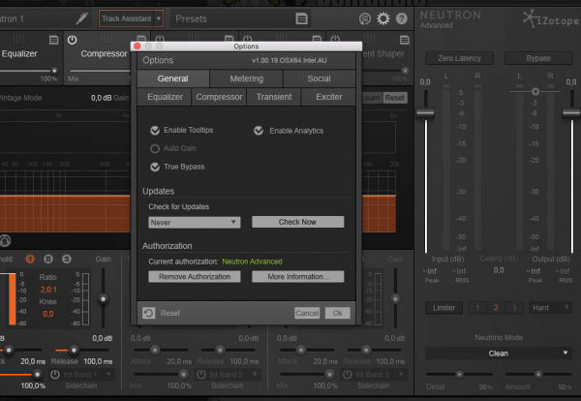Click the S solo icon under spectrum
This screenshot has height=401, width=581.
[x=5, y=241]
